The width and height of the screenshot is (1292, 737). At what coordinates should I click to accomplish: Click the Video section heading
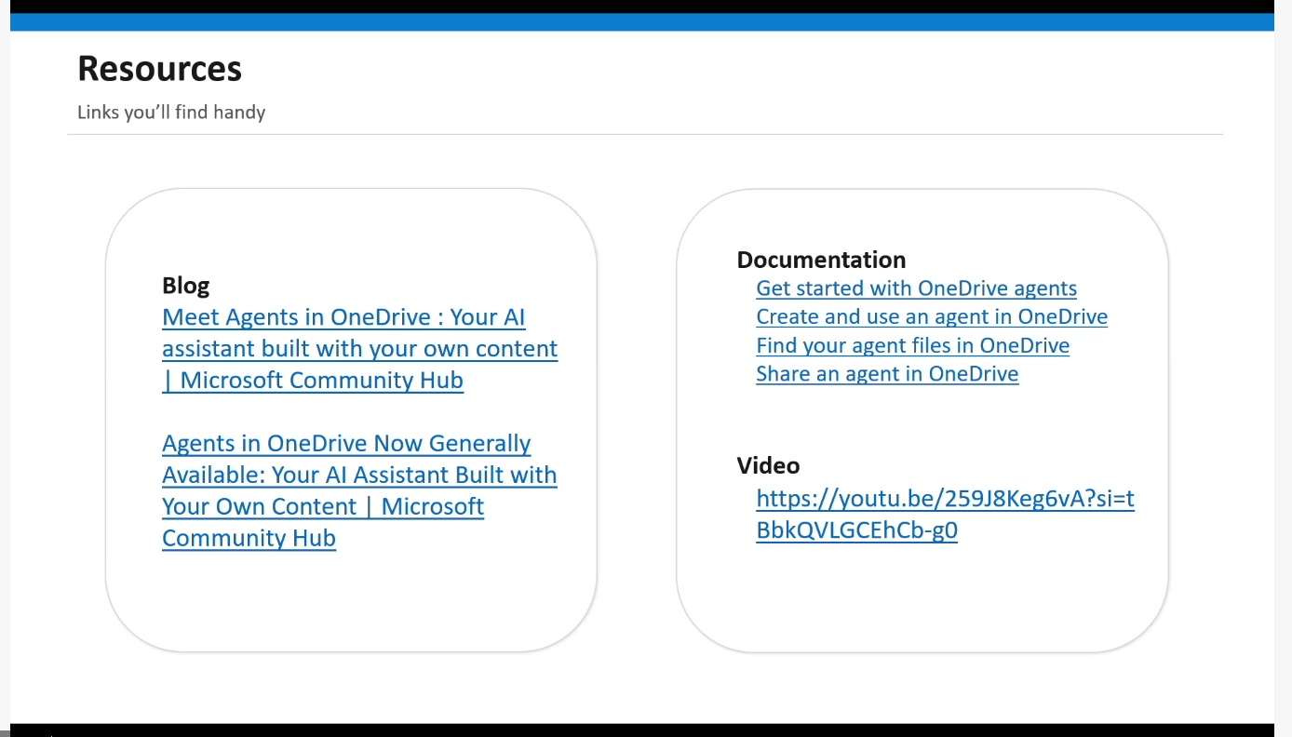[x=768, y=465]
